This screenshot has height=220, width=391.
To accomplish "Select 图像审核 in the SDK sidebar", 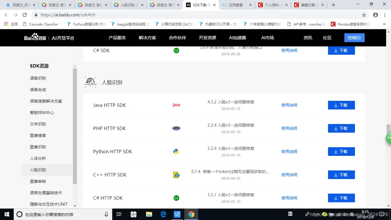I will tap(38, 181).
